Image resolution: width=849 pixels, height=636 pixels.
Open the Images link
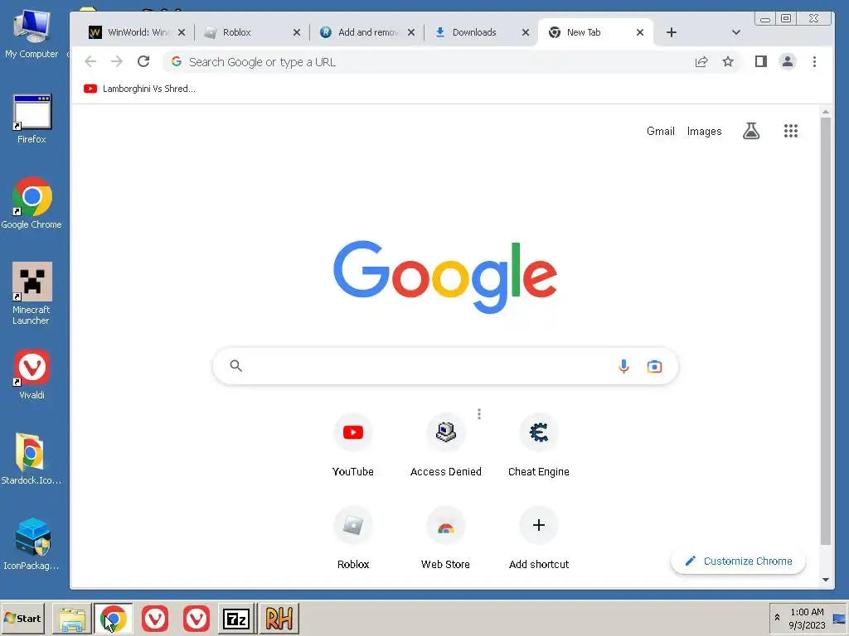704,132
